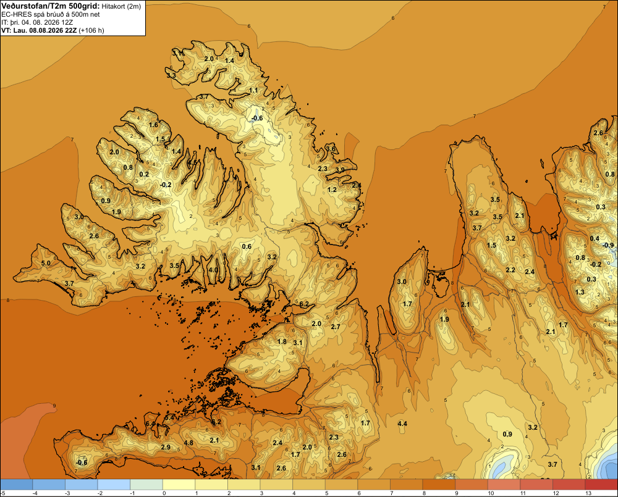Click the 4.4 temperature label inland
This screenshot has height=497, width=618.
pos(402,424)
